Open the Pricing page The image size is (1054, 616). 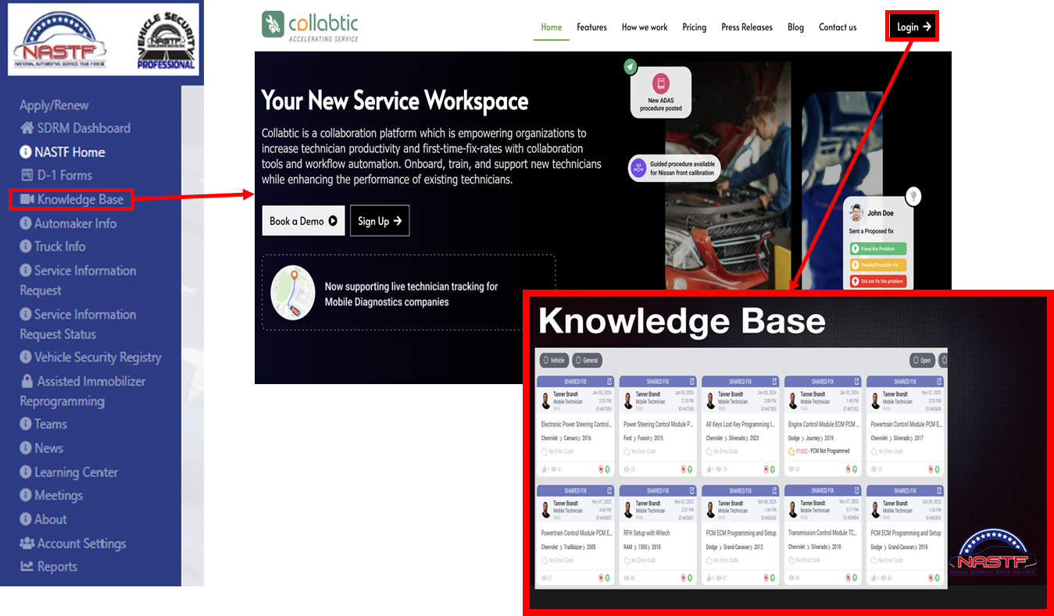coord(694,27)
